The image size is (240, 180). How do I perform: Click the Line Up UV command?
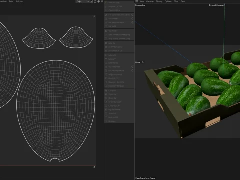click(119, 63)
